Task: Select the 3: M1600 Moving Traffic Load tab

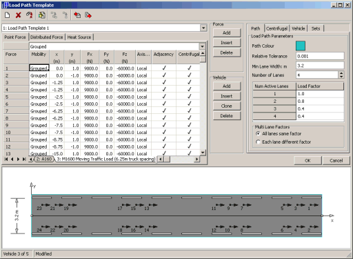Action: (106, 159)
